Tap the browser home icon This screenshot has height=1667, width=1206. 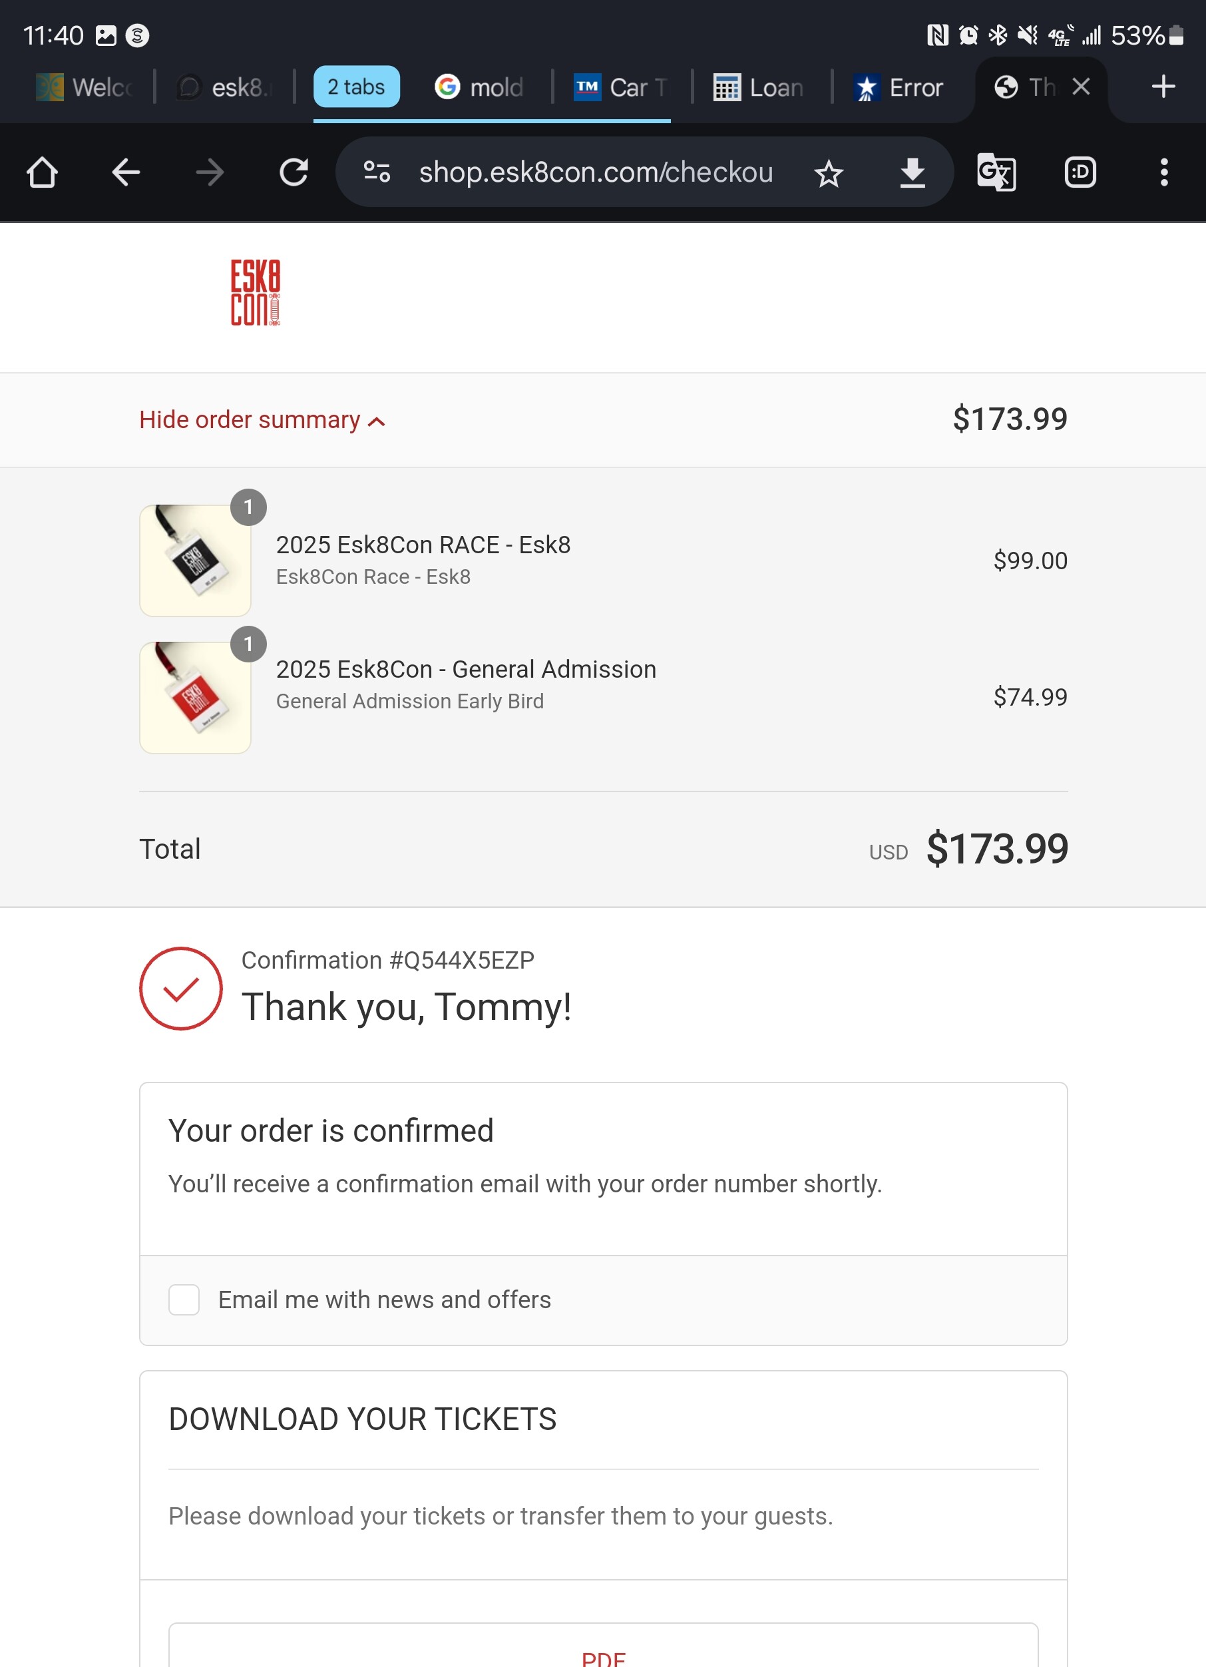pos(42,172)
